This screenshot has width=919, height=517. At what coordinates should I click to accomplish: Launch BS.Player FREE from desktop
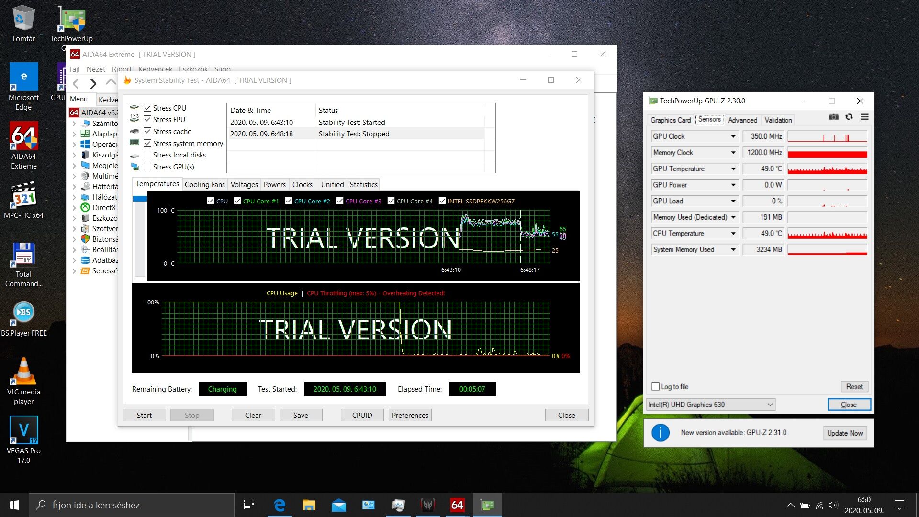[x=23, y=318]
